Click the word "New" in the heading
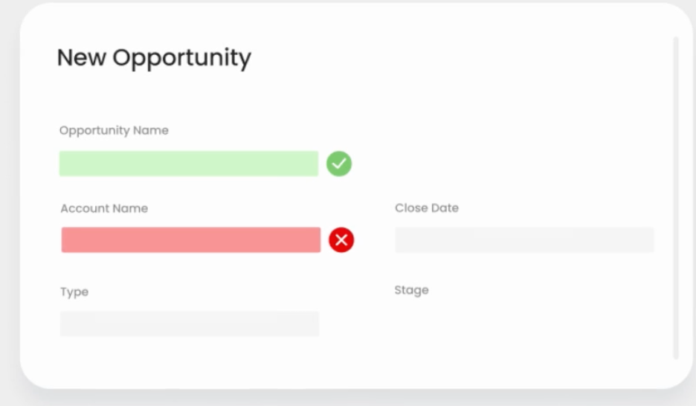 (x=81, y=58)
